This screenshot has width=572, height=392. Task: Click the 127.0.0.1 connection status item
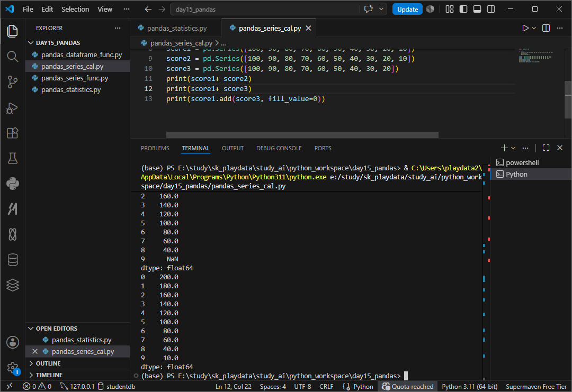(x=77, y=387)
